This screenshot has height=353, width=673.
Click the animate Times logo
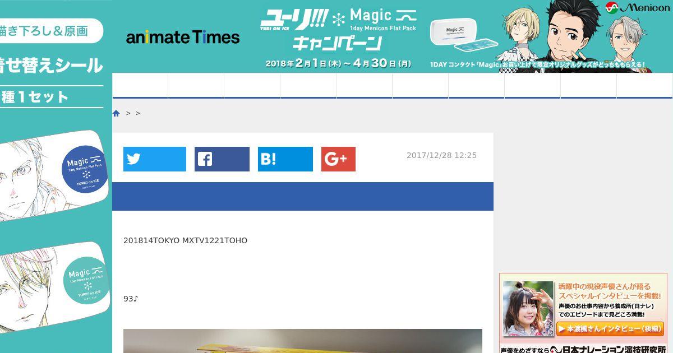point(183,37)
